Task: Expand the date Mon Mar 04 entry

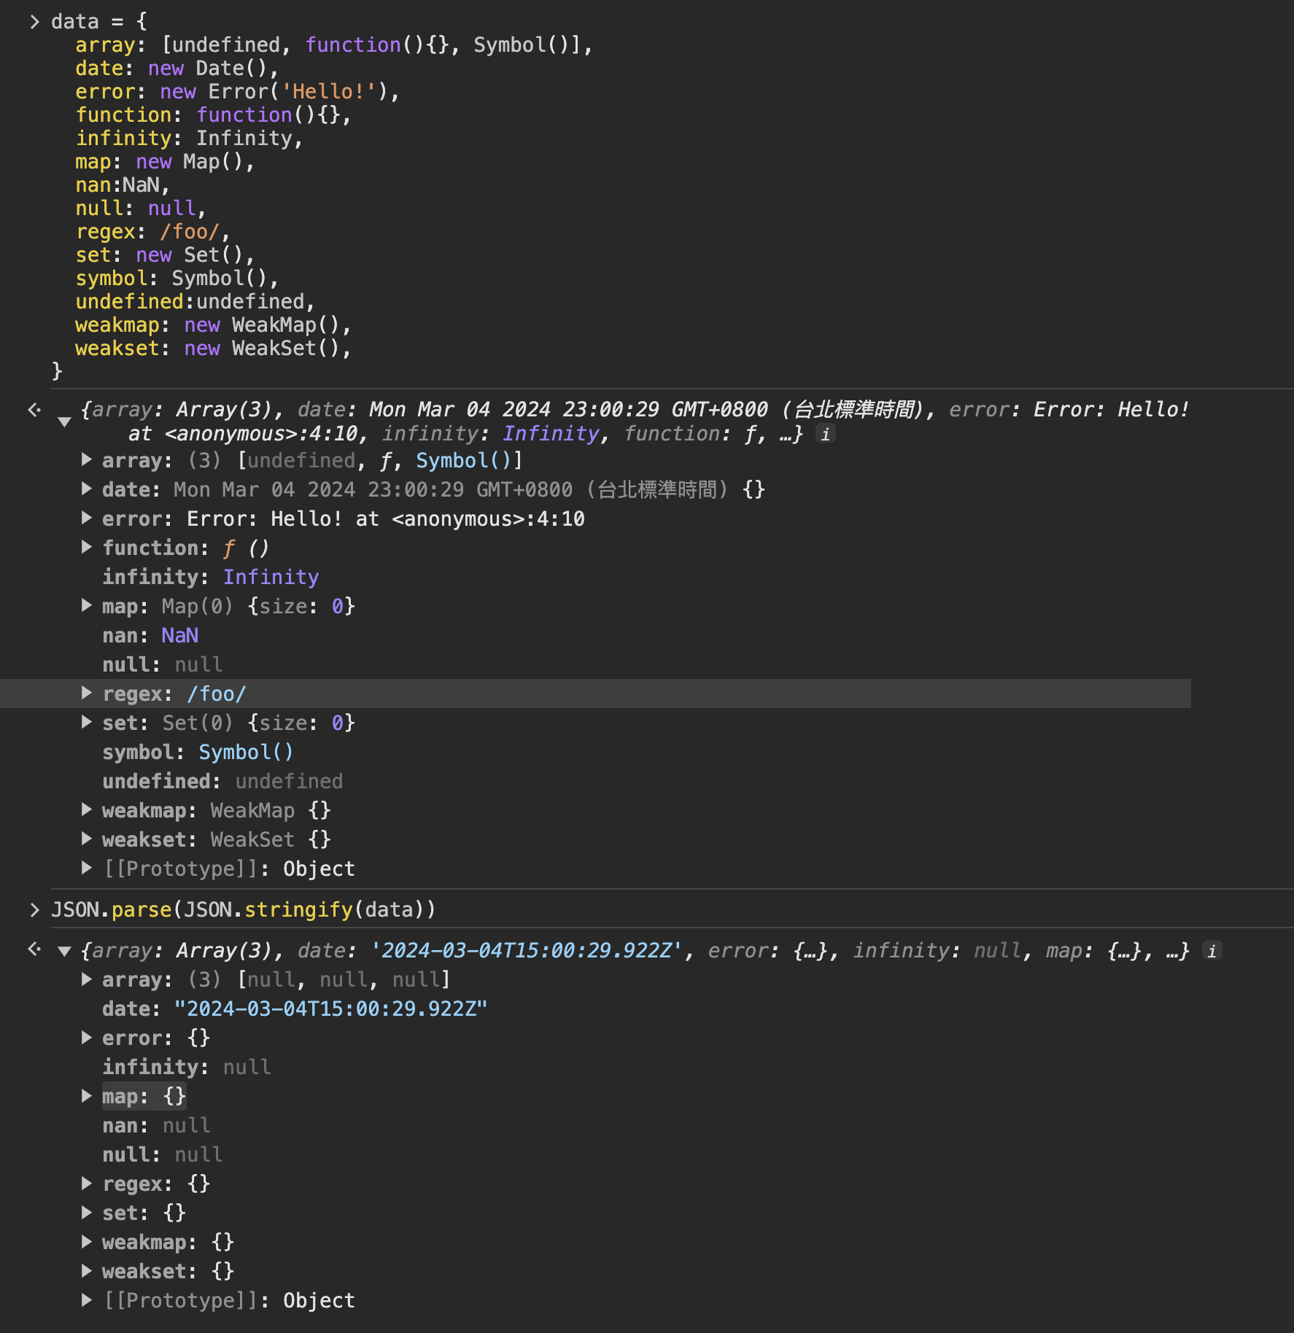Action: click(x=87, y=489)
